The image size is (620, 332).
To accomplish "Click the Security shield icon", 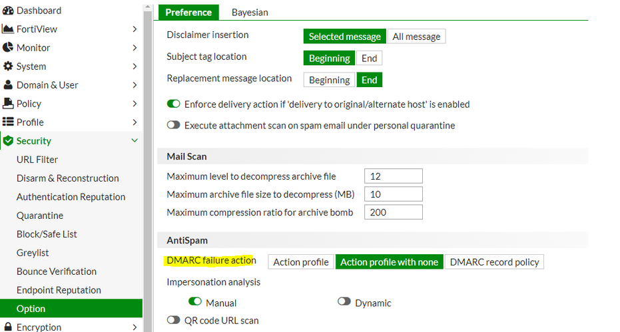I will click(8, 141).
